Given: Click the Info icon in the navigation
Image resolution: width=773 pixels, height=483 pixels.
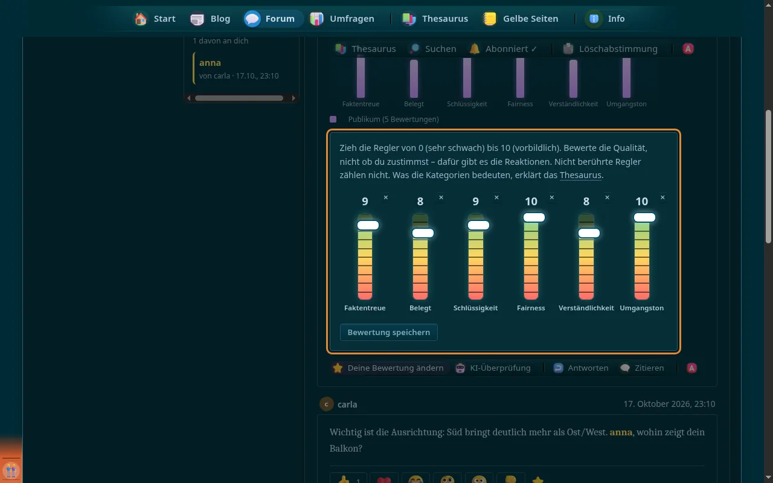Looking at the screenshot, I should (594, 19).
